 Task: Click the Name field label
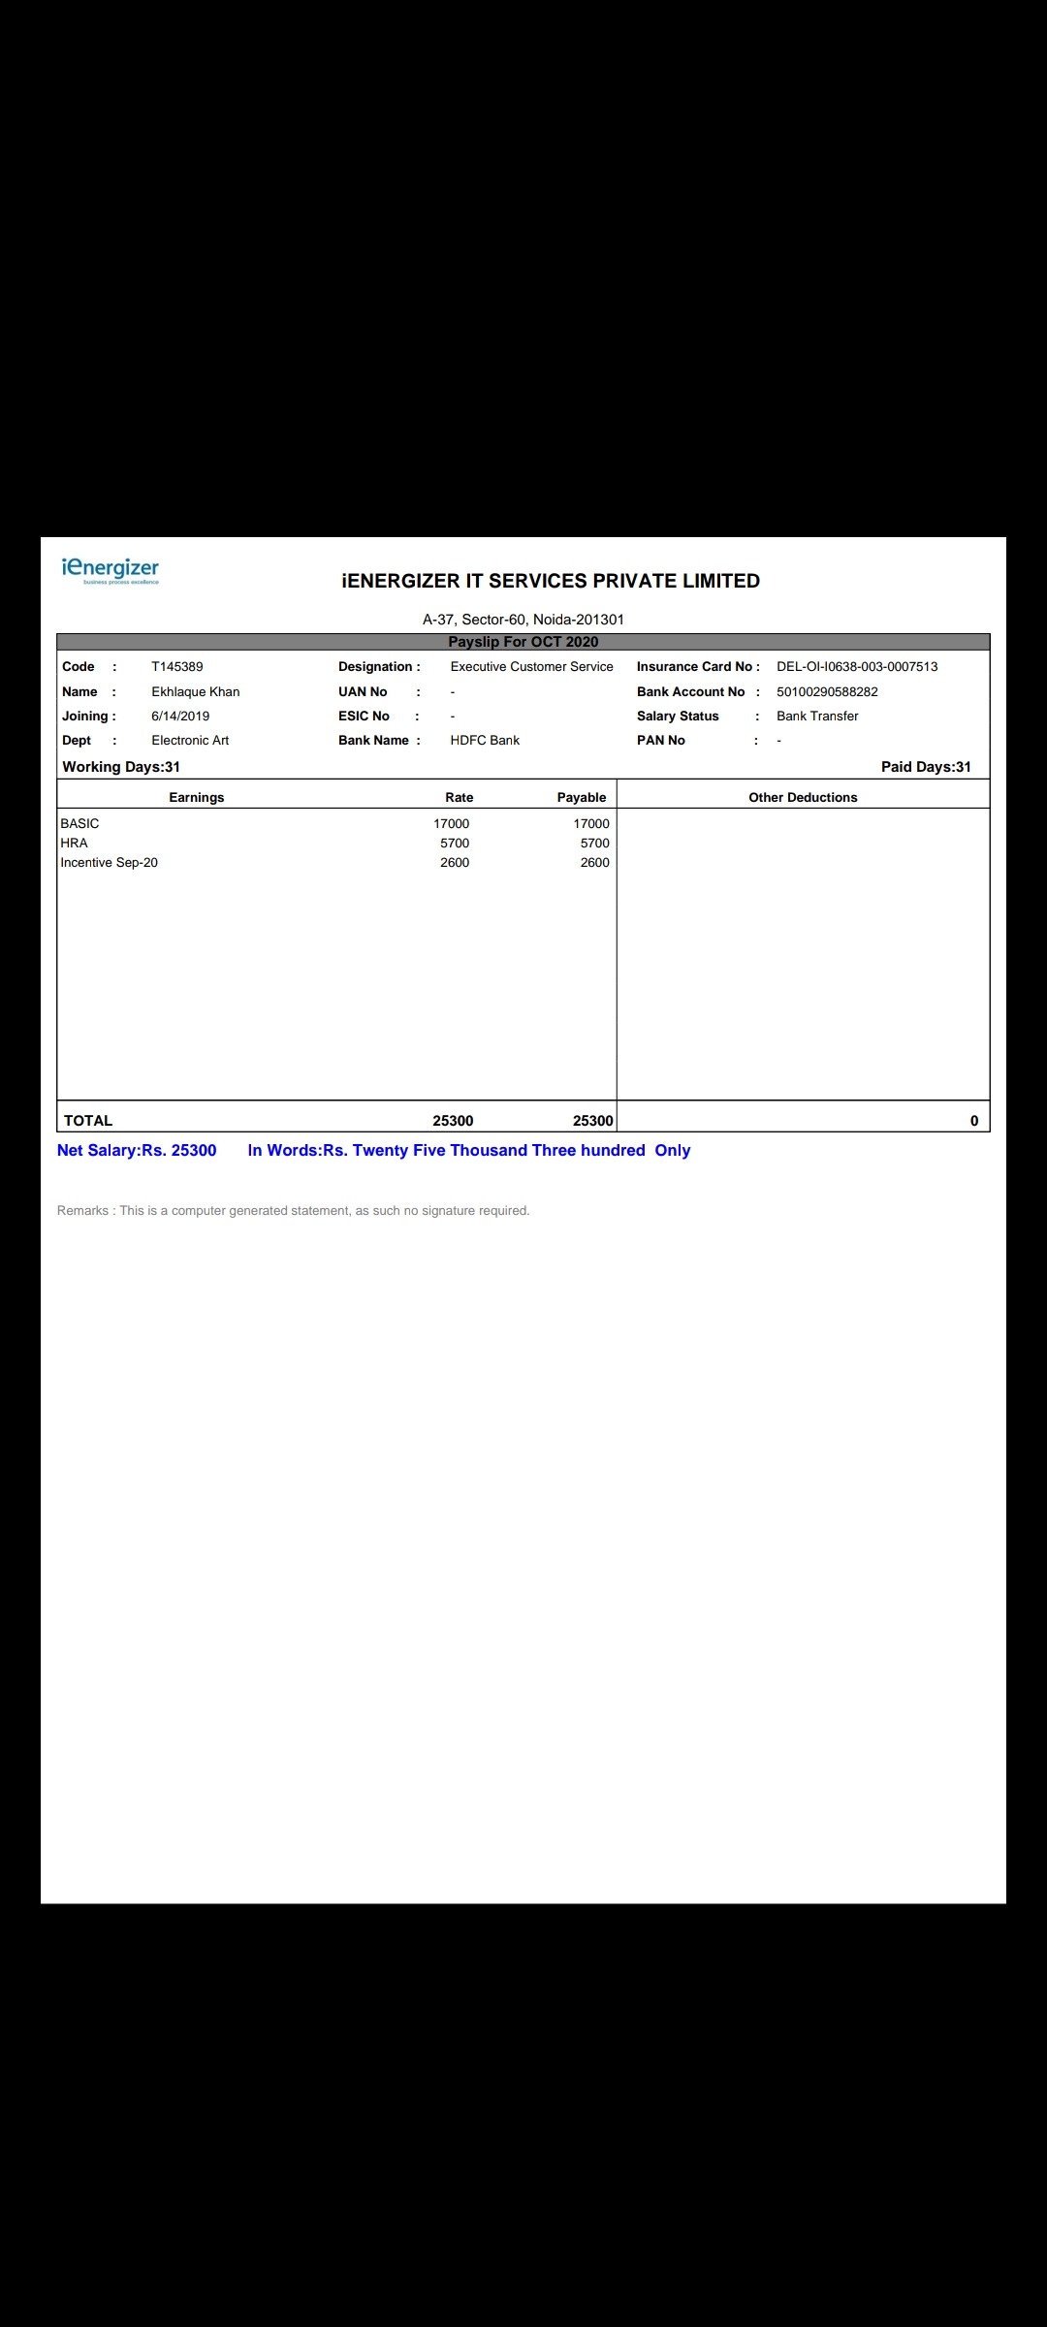79,692
